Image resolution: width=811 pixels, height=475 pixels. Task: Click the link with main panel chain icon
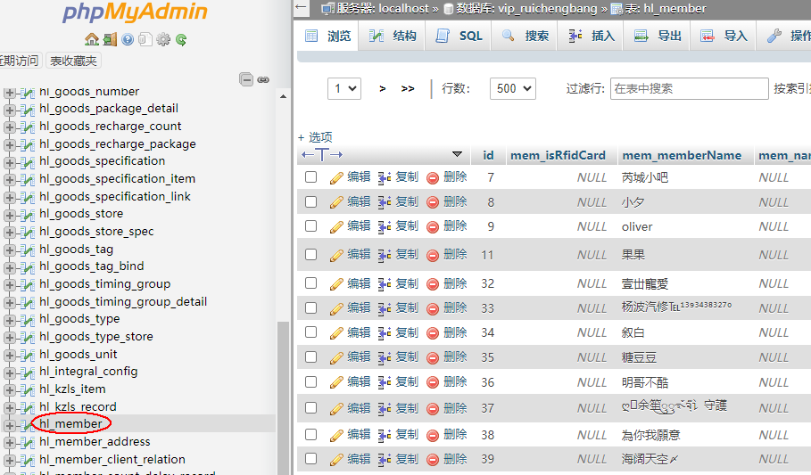click(x=263, y=79)
